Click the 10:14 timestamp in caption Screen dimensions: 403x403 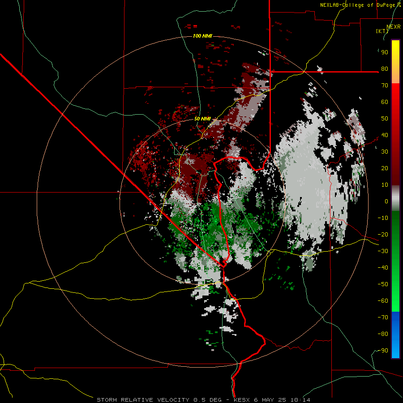tap(300, 400)
